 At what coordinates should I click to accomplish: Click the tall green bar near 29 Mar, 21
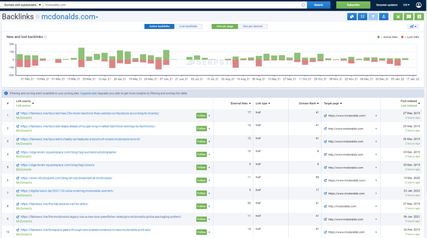pos(81,54)
